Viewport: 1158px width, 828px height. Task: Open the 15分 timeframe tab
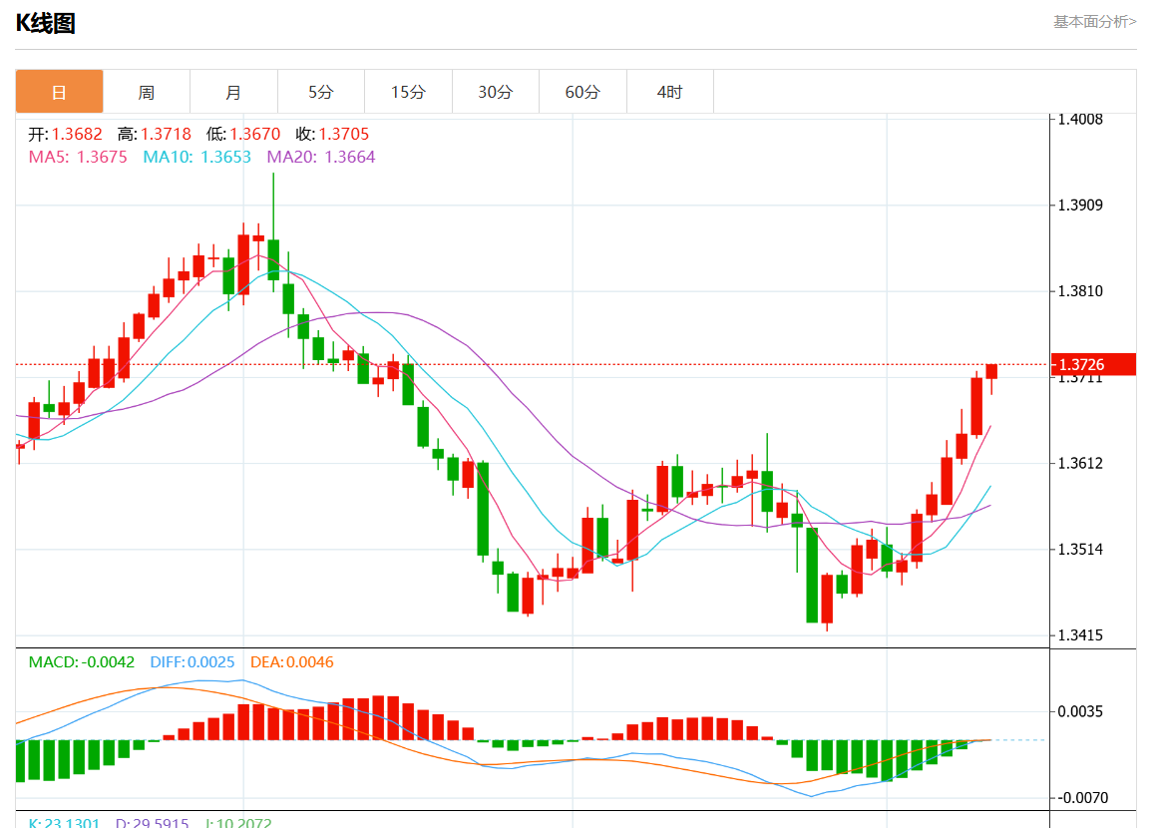point(408,93)
